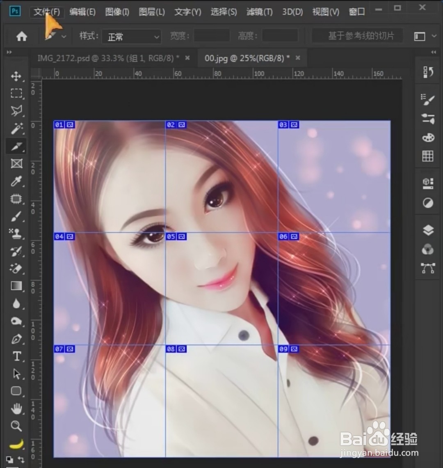
Task: Select the Horizontal Type tool
Action: (x=16, y=356)
